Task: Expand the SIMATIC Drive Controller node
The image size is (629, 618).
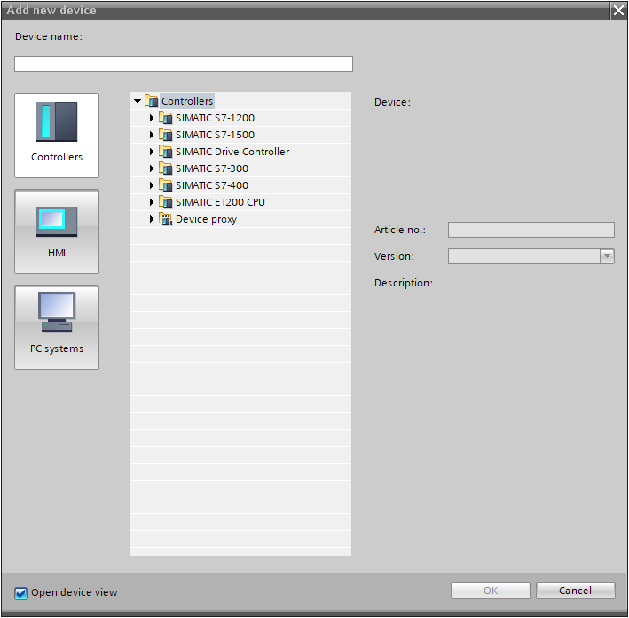Action: pyautogui.click(x=152, y=152)
